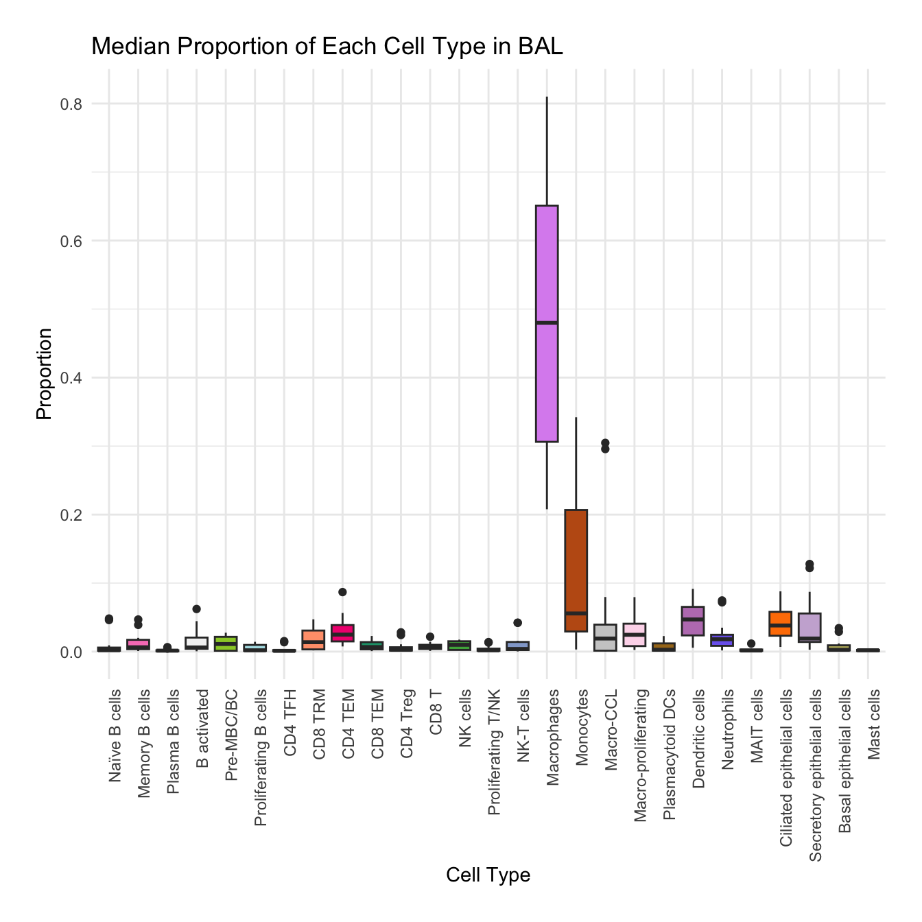Click the lavender Secretory epithelial cells box
Screen dimensions: 922x922
tap(809, 624)
